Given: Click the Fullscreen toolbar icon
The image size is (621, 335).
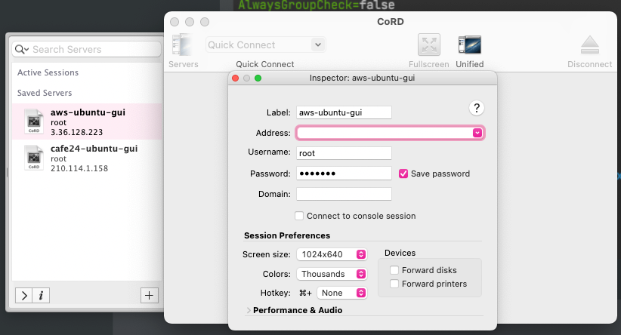Looking at the screenshot, I should 429,45.
